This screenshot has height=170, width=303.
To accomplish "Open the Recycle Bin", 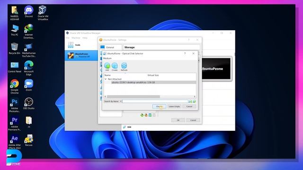I will (15, 49).
